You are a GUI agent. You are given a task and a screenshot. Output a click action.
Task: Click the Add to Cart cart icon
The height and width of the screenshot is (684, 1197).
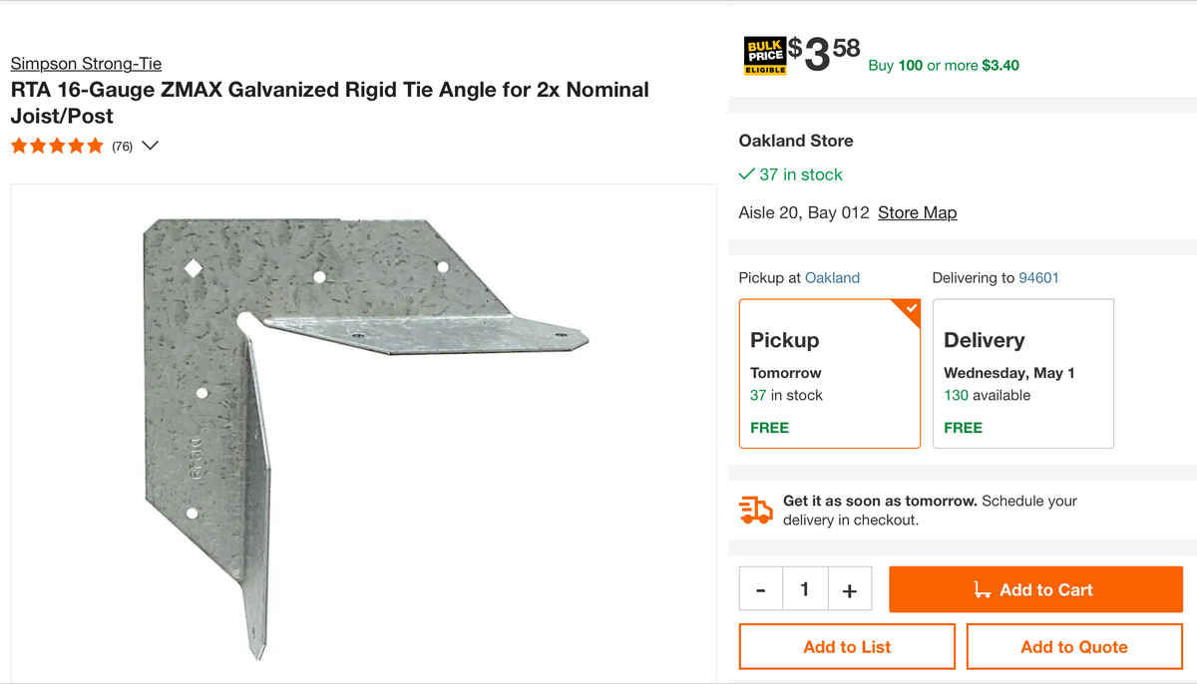985,589
